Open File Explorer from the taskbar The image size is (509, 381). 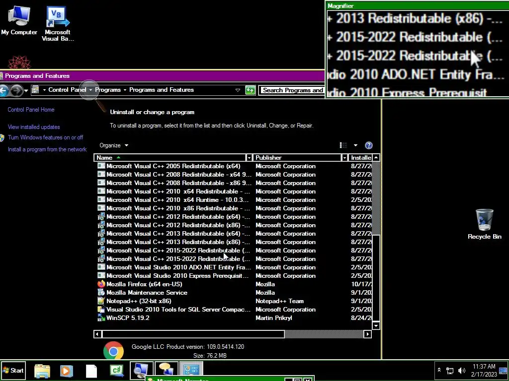click(42, 371)
